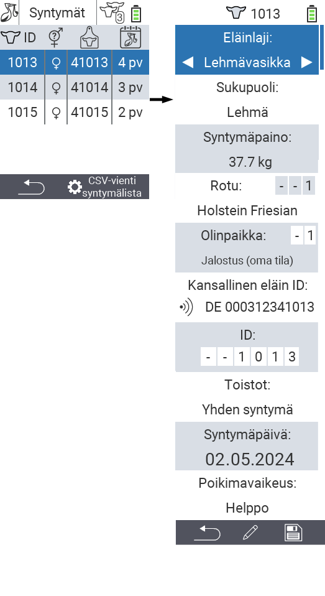325x596 pixels.
Task: Click the gender symbol column header
Action: click(x=56, y=37)
